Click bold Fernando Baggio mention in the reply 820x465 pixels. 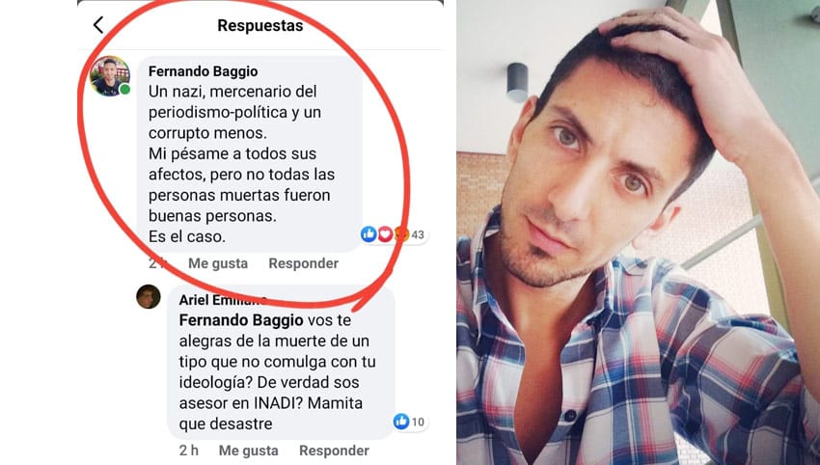(x=241, y=319)
